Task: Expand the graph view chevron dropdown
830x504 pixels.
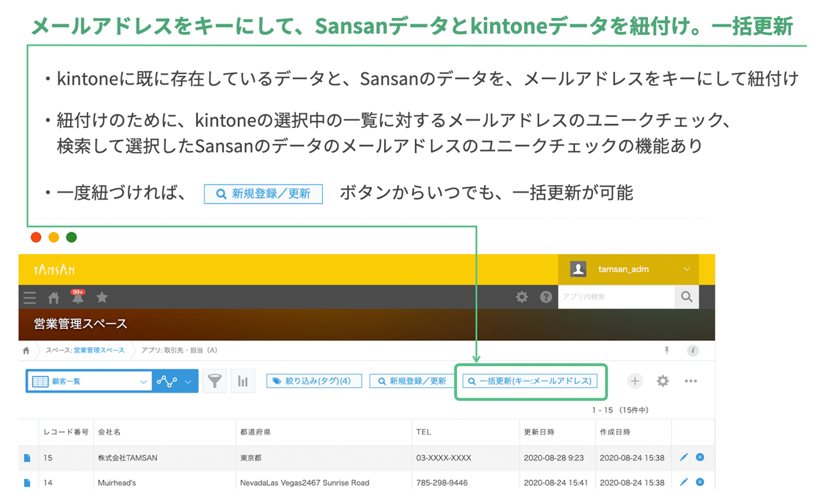Action: pyautogui.click(x=188, y=381)
